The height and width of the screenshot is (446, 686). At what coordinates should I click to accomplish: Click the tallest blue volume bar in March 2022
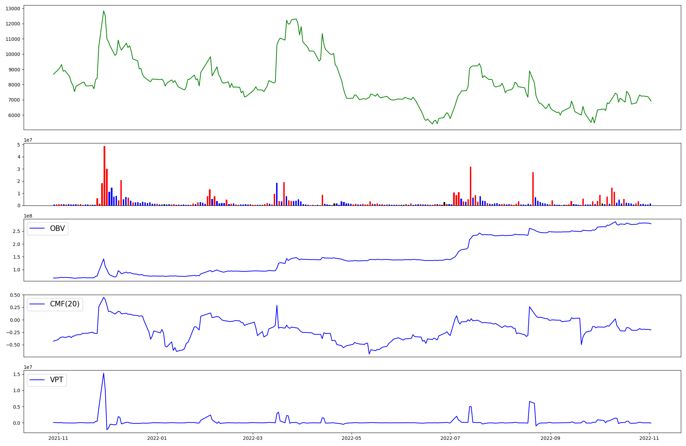[277, 194]
